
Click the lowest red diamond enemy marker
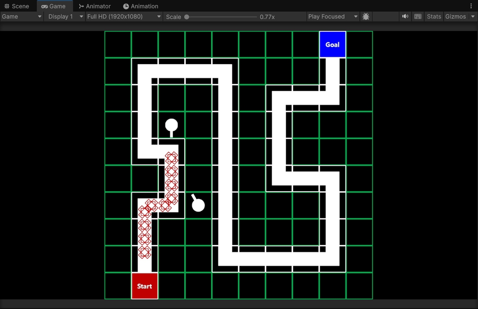coord(144,252)
